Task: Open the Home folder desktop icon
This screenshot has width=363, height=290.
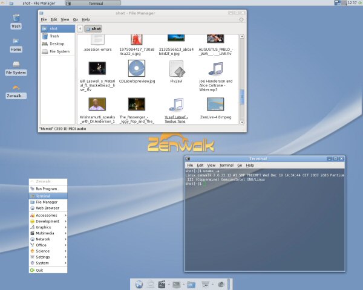Action: coord(16,42)
